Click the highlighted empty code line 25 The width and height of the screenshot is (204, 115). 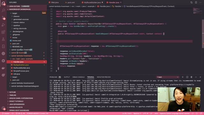(124, 41)
